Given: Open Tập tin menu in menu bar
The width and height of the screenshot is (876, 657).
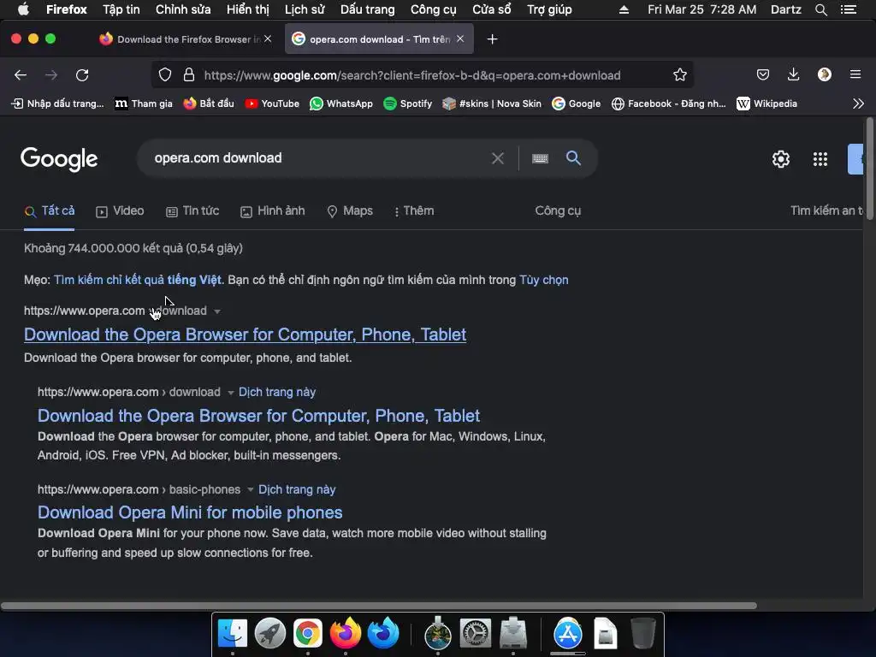Looking at the screenshot, I should (x=121, y=9).
